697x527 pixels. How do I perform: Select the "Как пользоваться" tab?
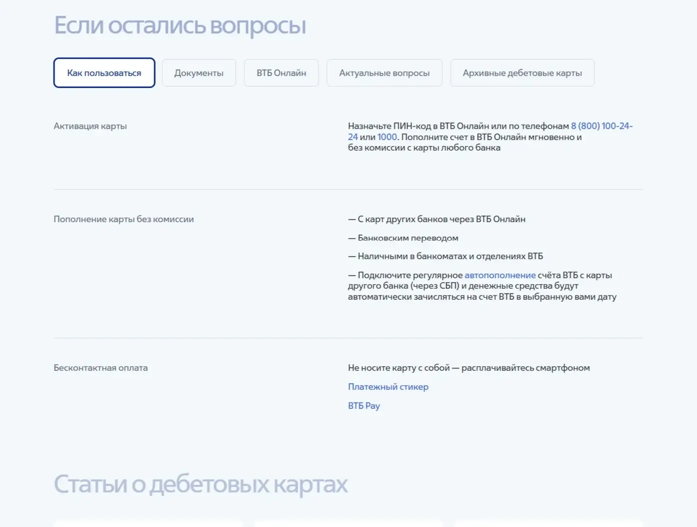tap(104, 73)
